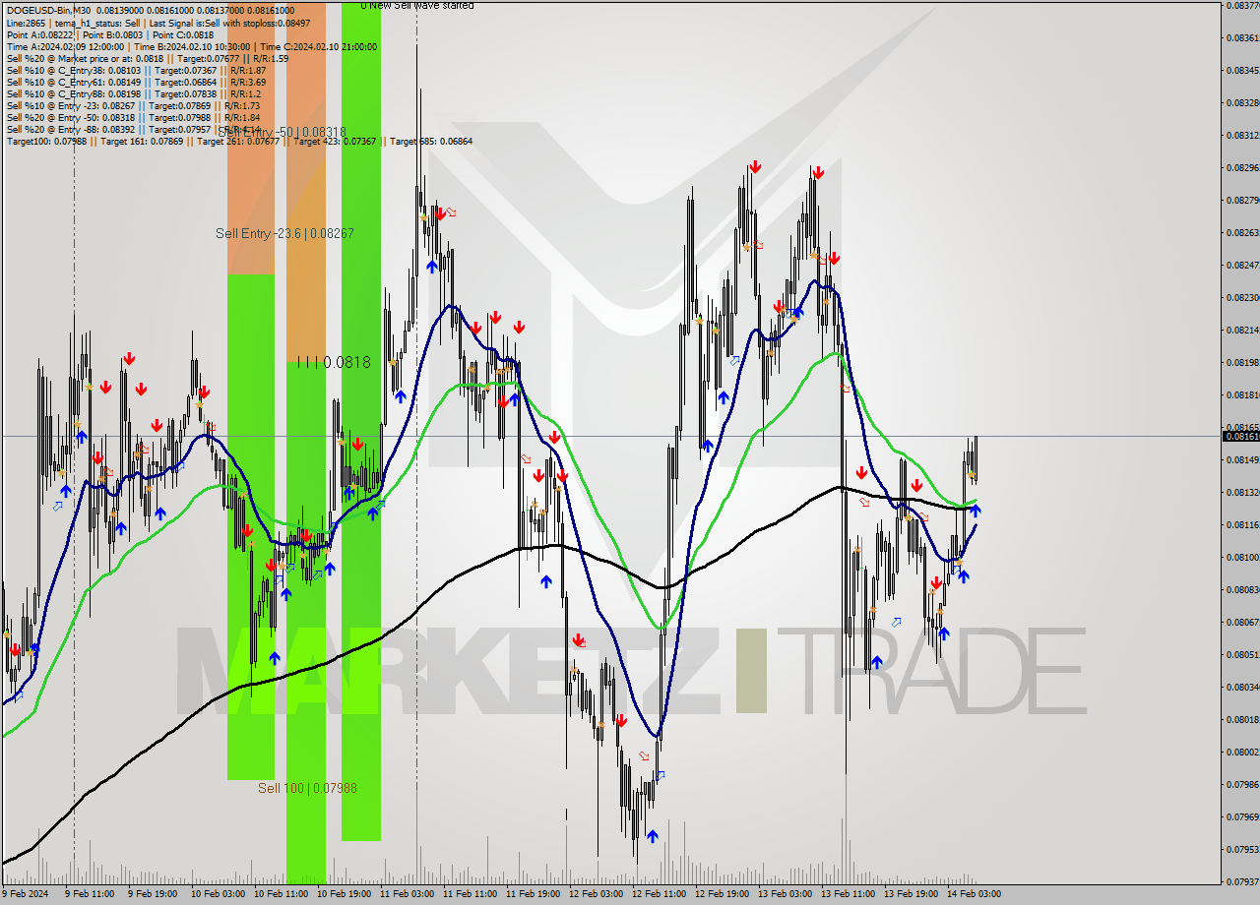Click the 'Sell Entry -23.6 | 0.08267' chart label
The image size is (1260, 905).
point(284,233)
